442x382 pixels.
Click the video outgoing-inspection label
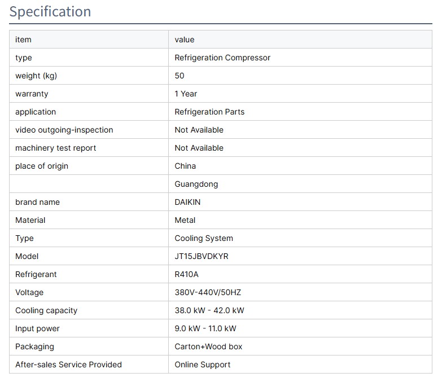click(x=64, y=130)
